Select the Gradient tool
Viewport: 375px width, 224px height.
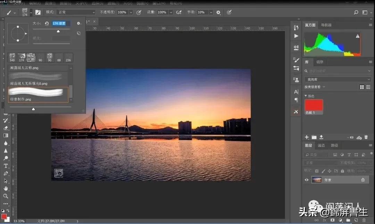point(6,135)
